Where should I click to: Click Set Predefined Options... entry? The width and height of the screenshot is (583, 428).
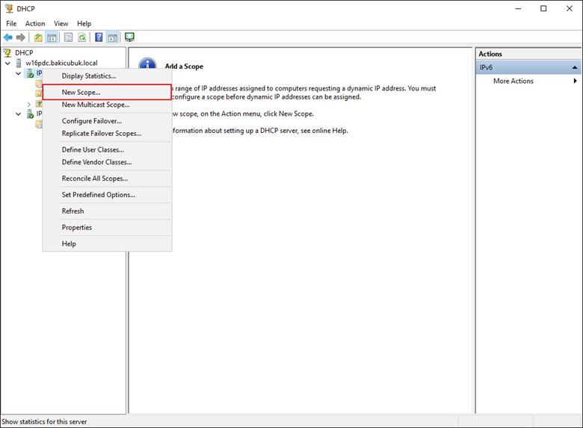(x=107, y=195)
